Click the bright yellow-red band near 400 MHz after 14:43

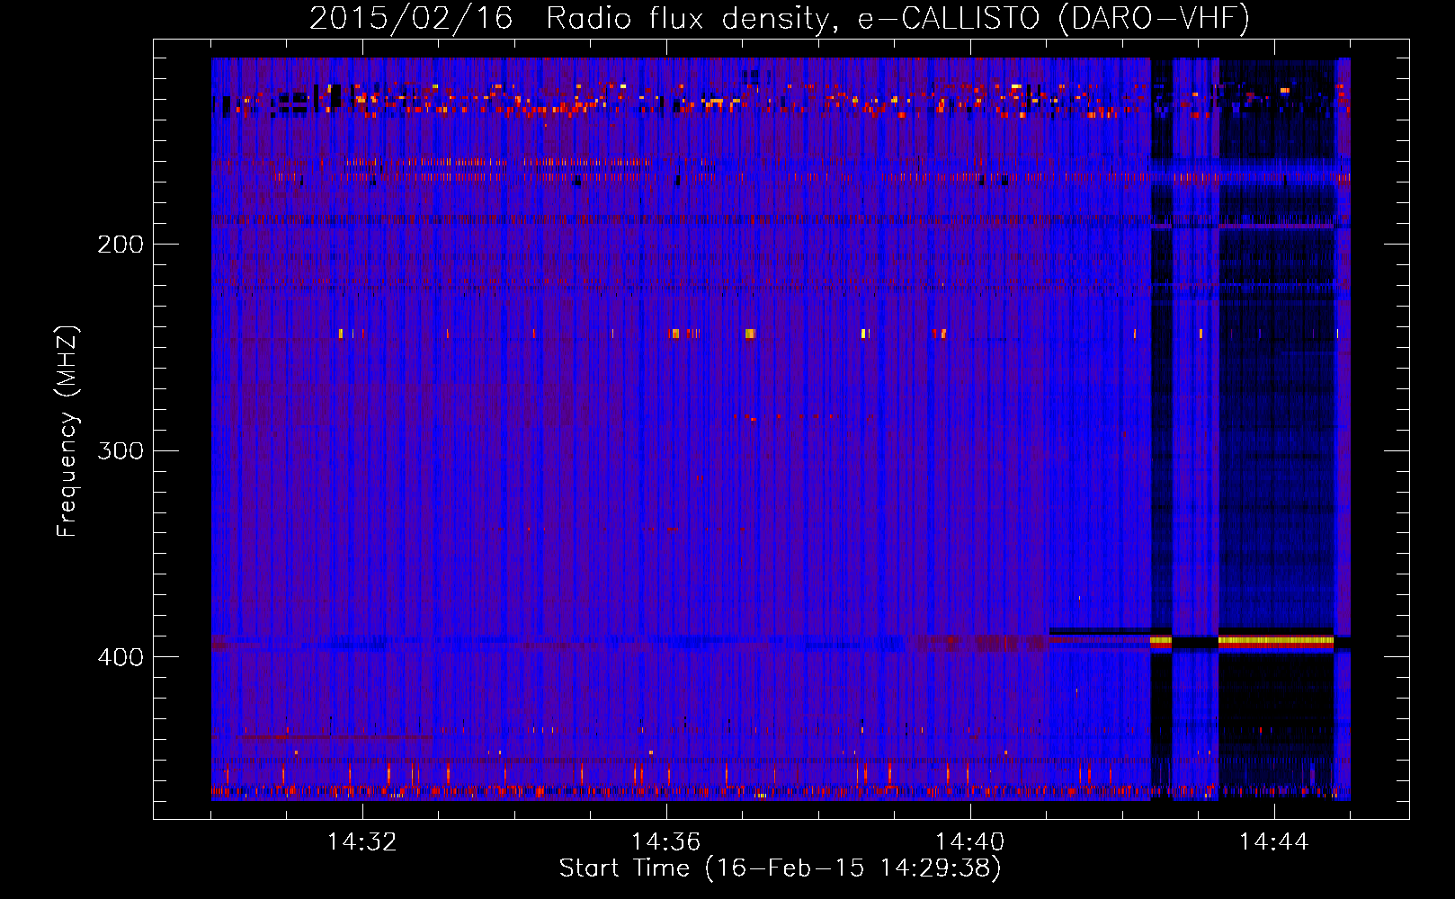coord(1276,641)
